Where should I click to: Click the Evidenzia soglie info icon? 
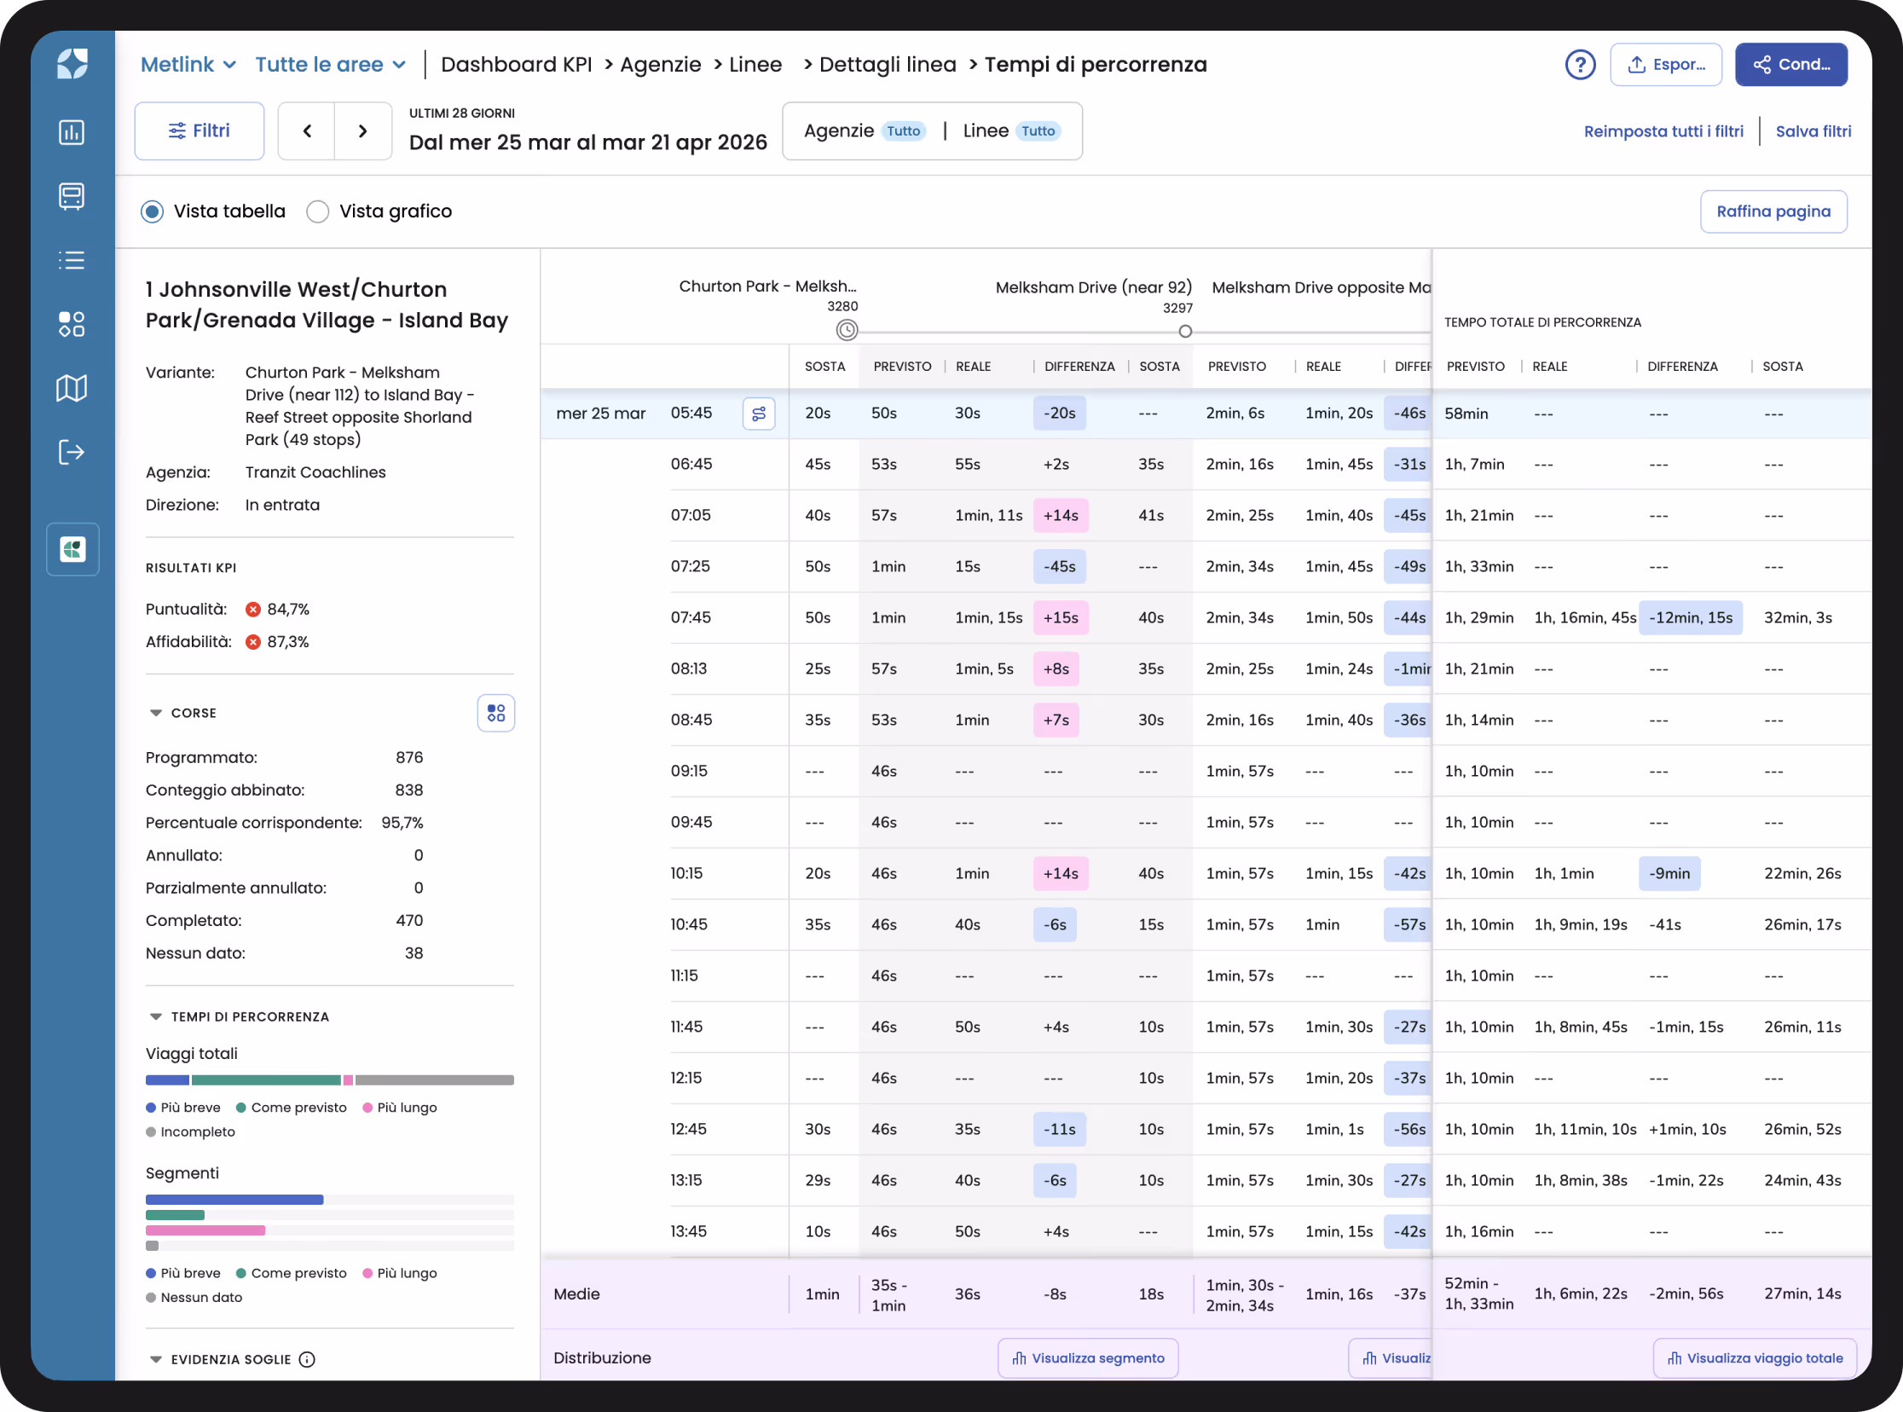pos(307,1359)
